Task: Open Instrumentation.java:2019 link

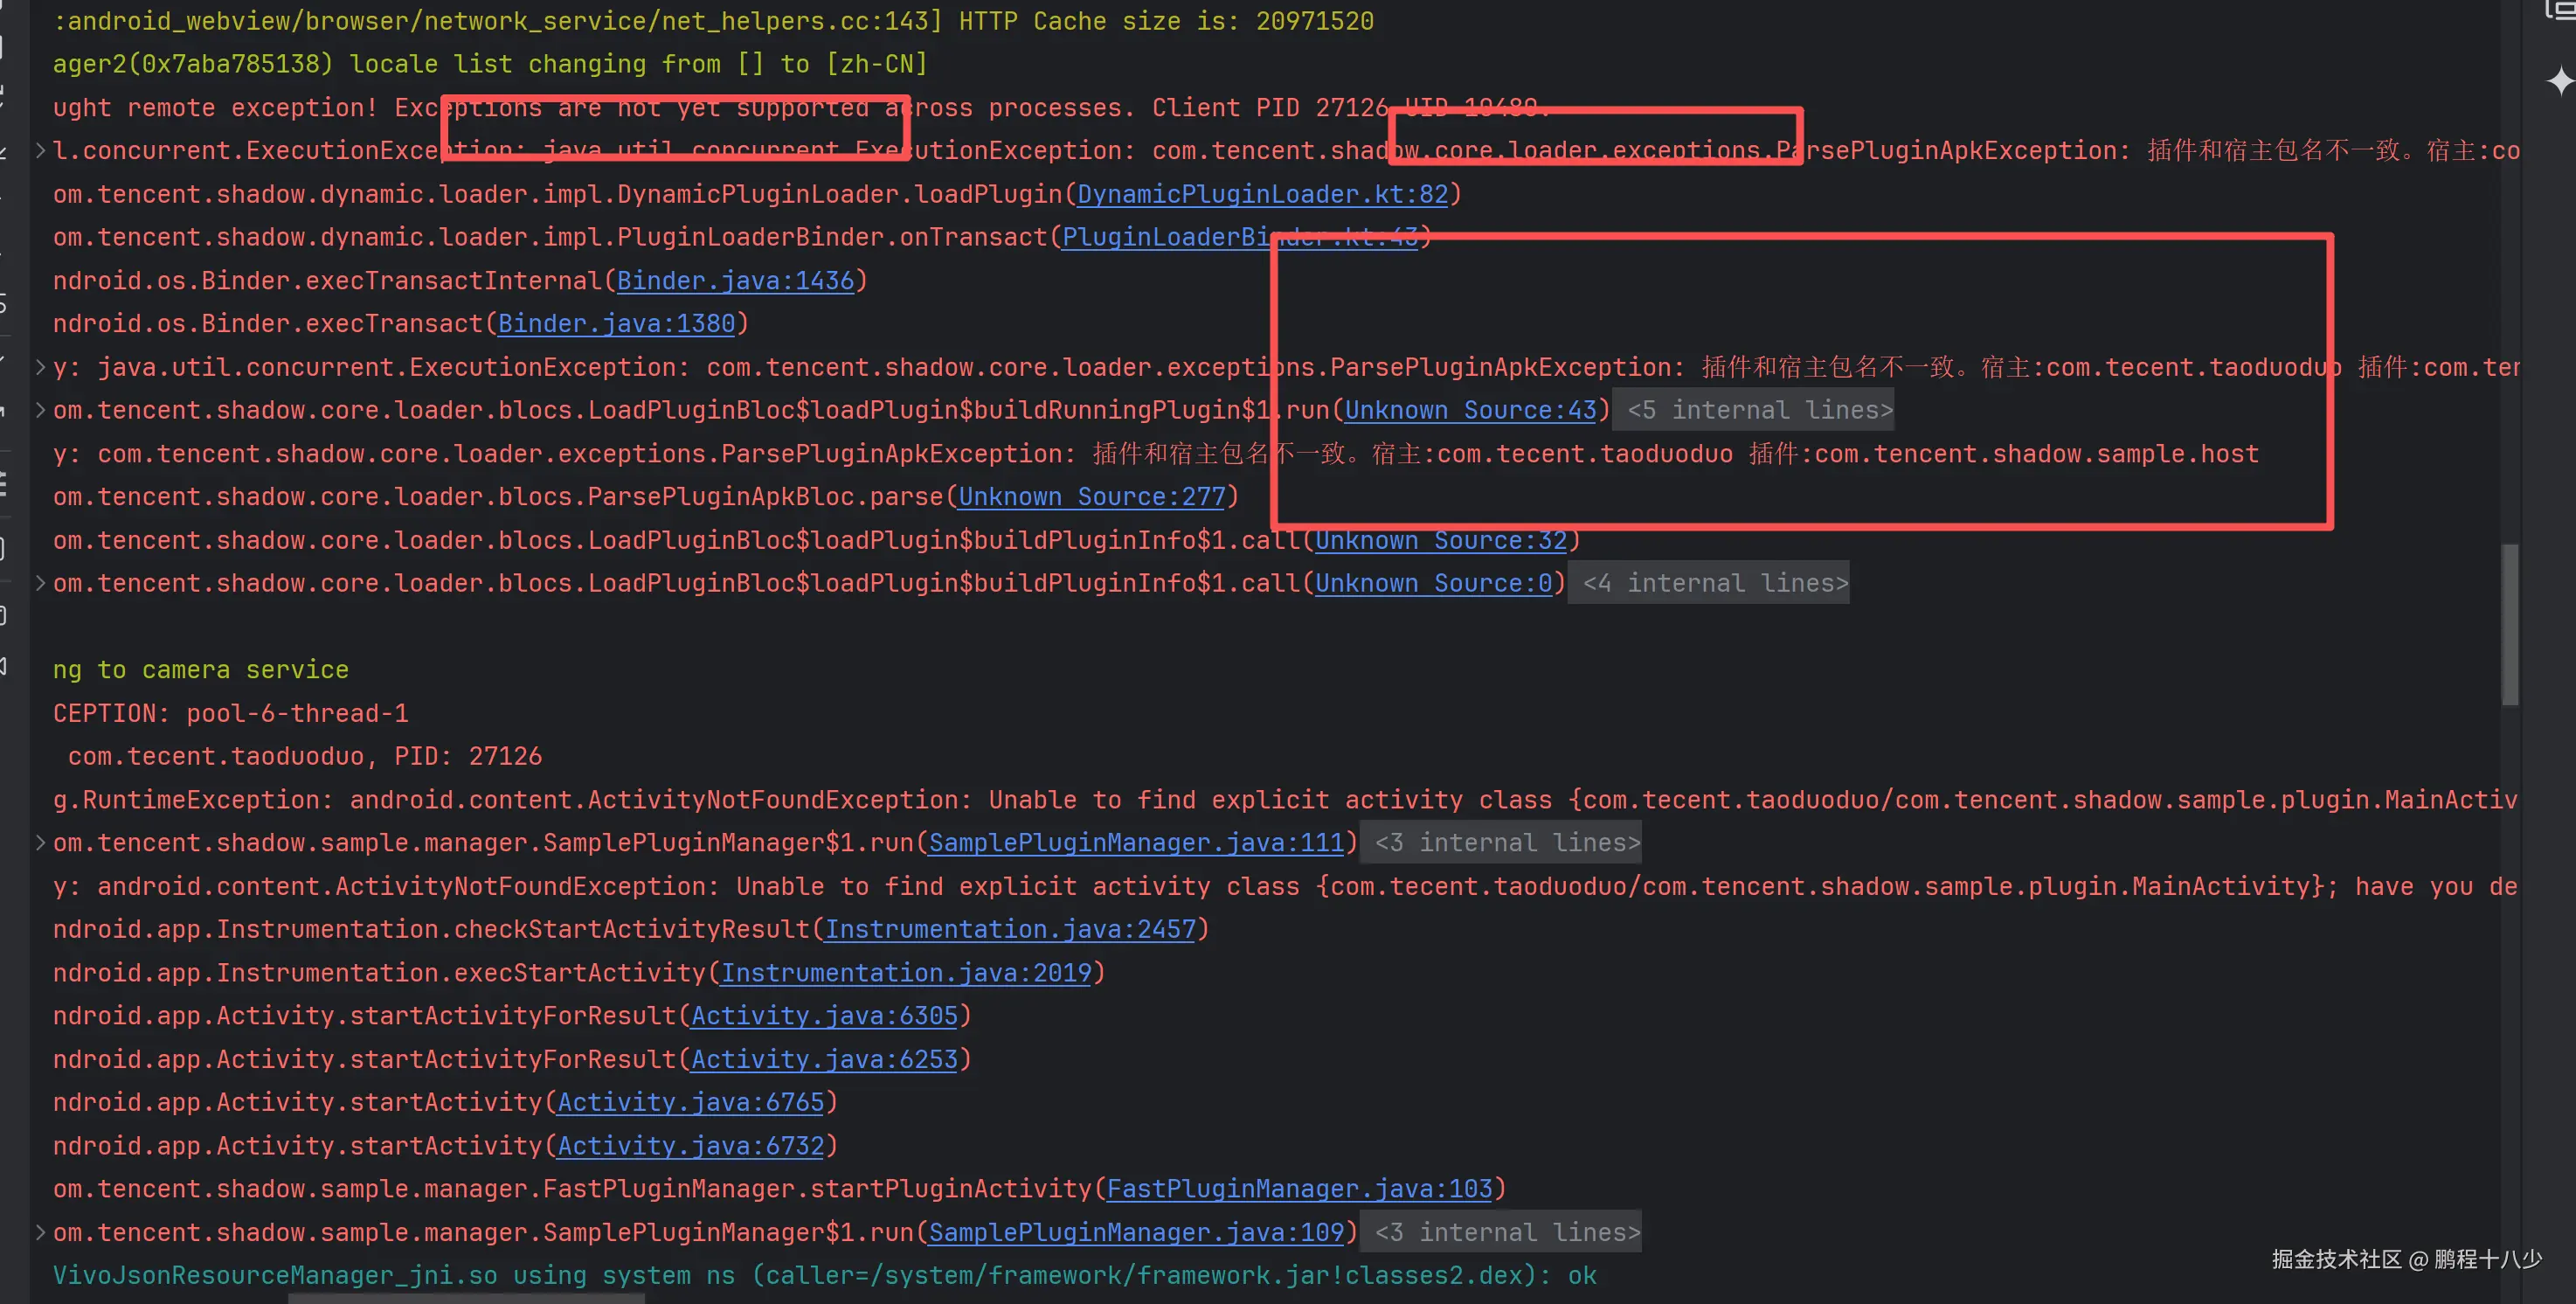Action: [x=906, y=973]
